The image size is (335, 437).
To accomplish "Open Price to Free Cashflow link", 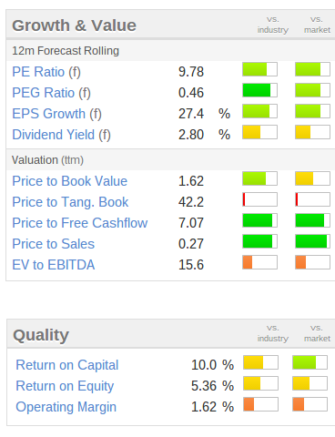I will point(80,223).
